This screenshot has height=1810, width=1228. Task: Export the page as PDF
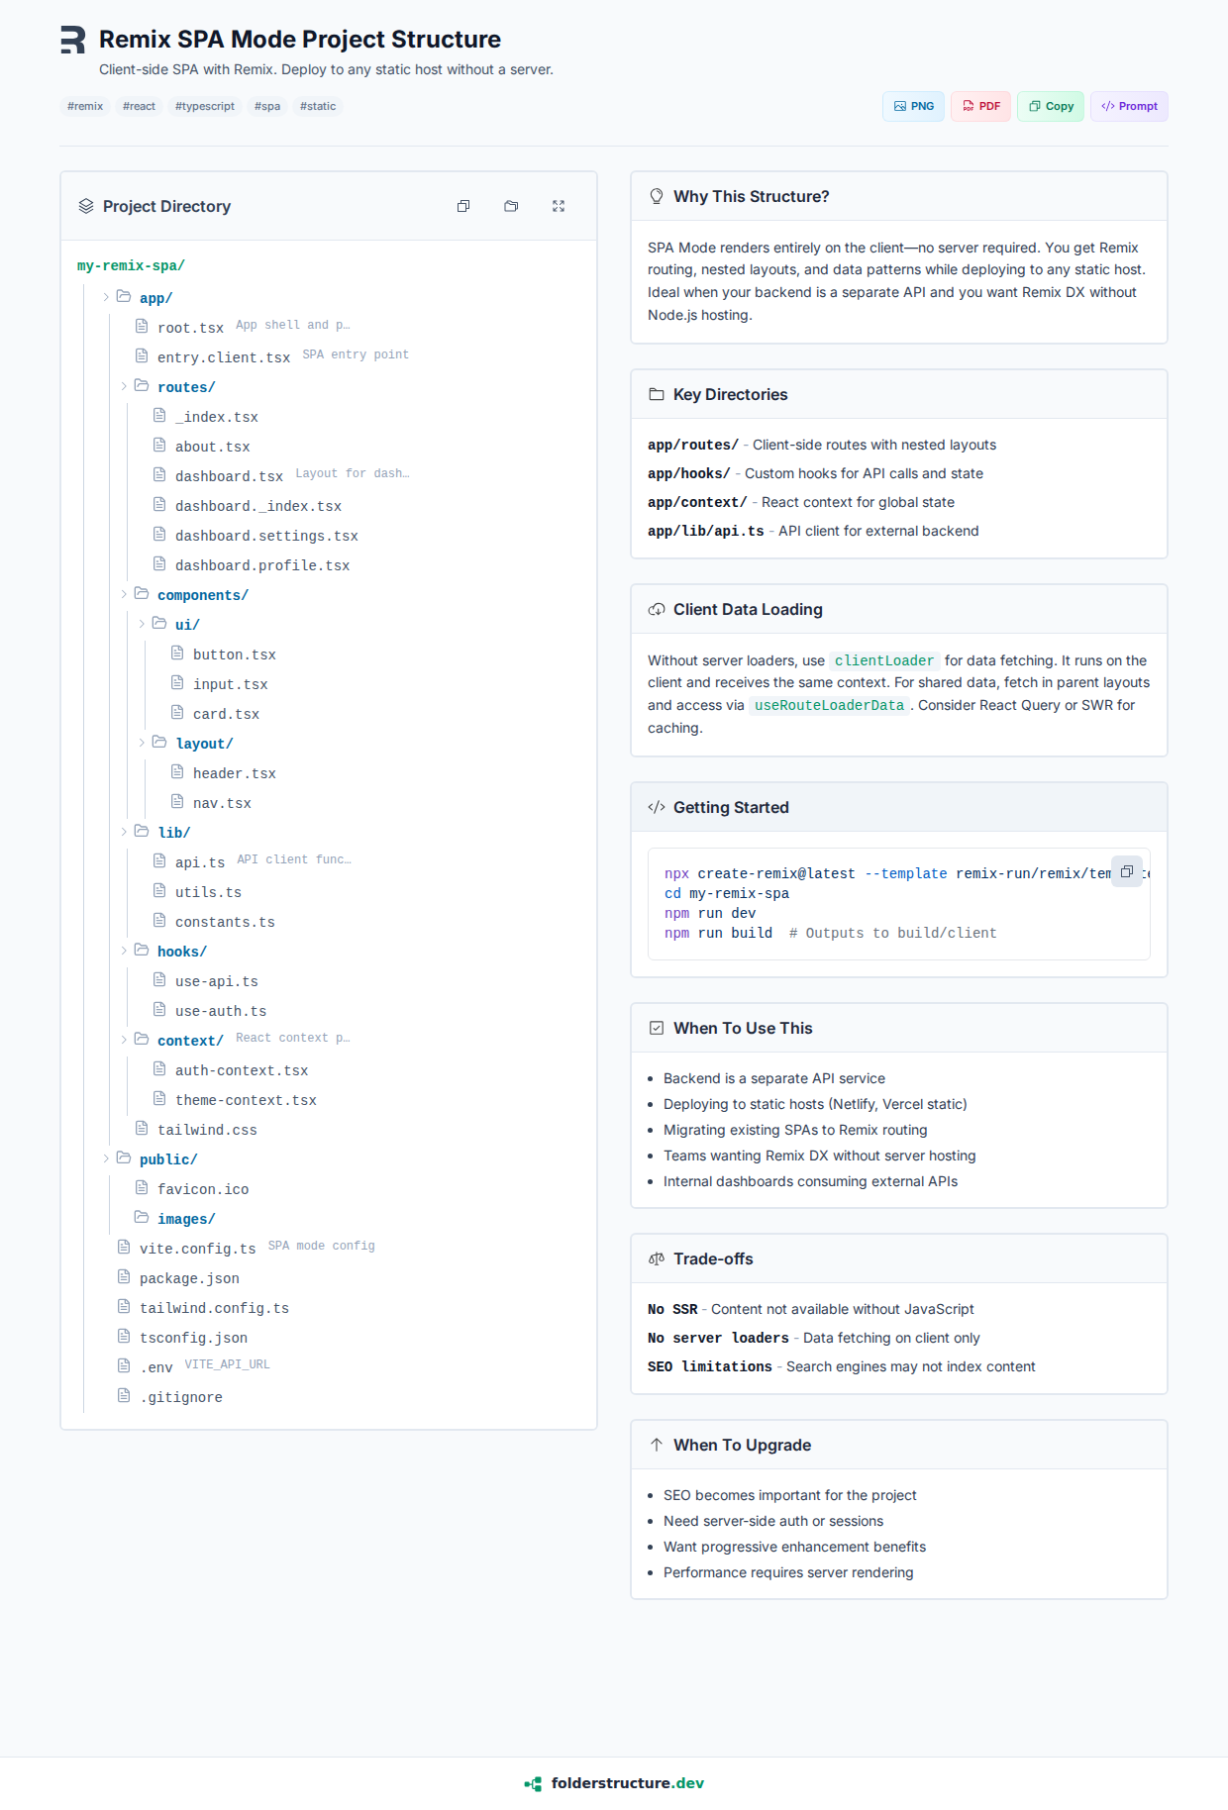tap(980, 106)
